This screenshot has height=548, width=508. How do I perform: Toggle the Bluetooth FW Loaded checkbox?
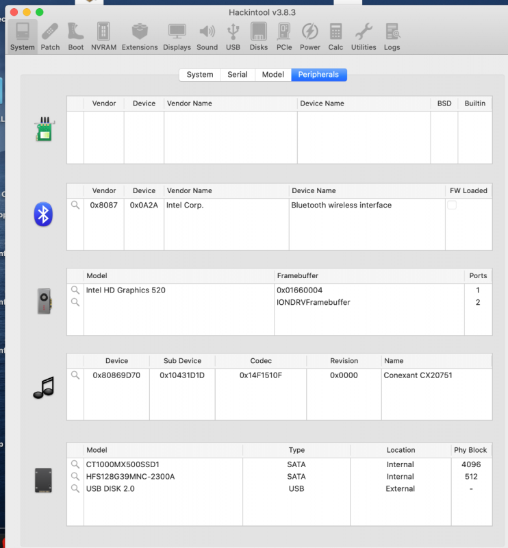[452, 206]
